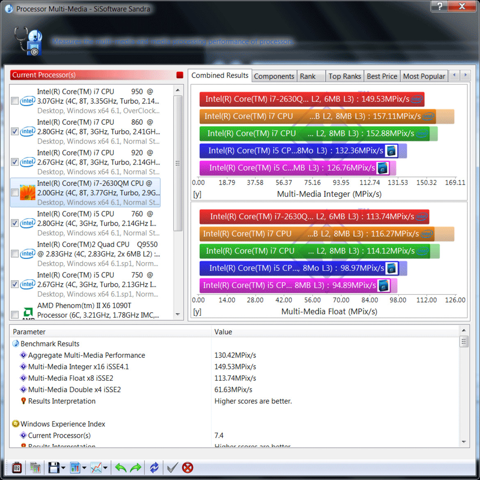
Task: Click the 61.63MPix/s value
Action: pyautogui.click(x=233, y=390)
